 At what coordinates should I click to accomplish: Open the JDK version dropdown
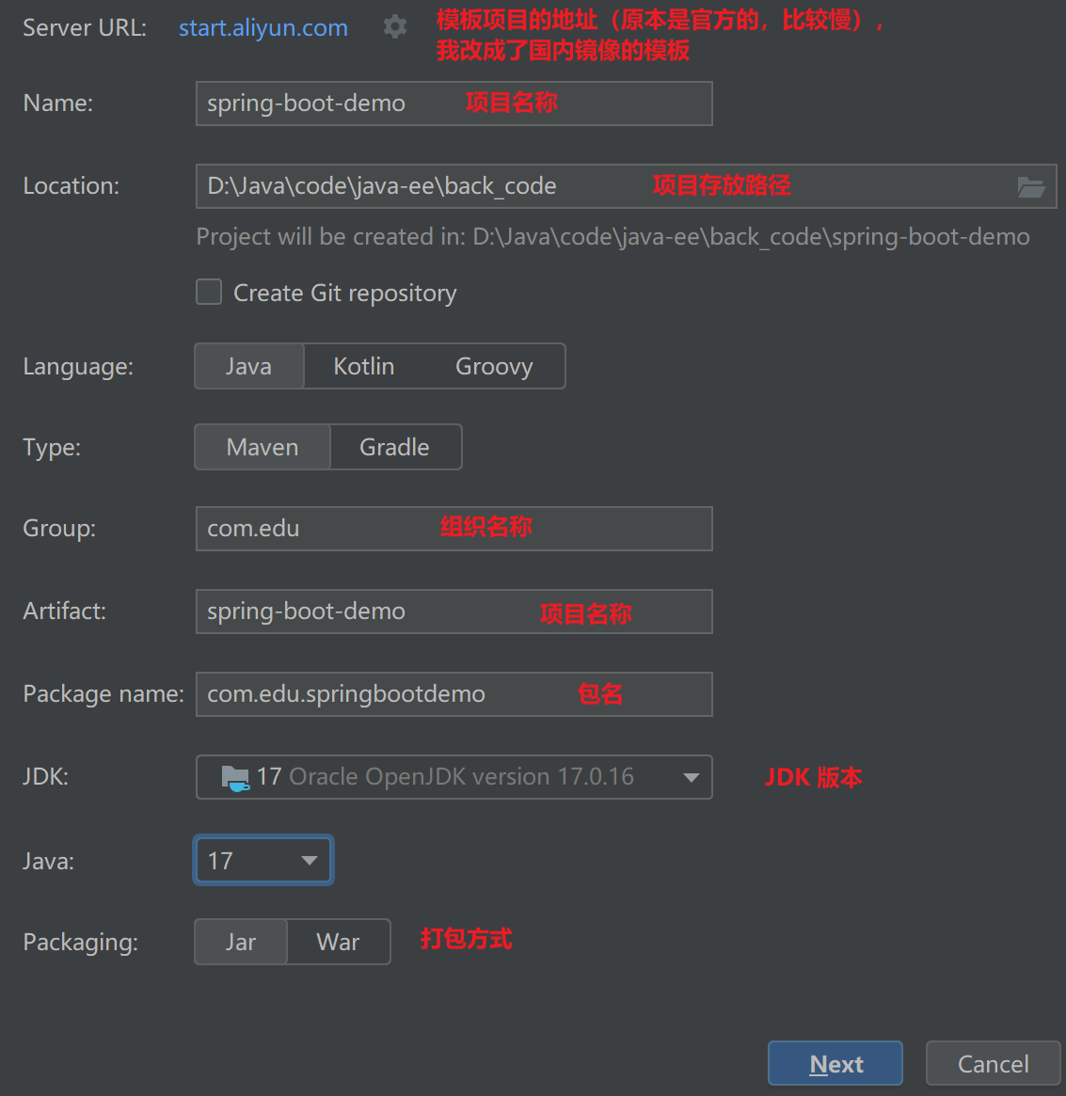[454, 777]
